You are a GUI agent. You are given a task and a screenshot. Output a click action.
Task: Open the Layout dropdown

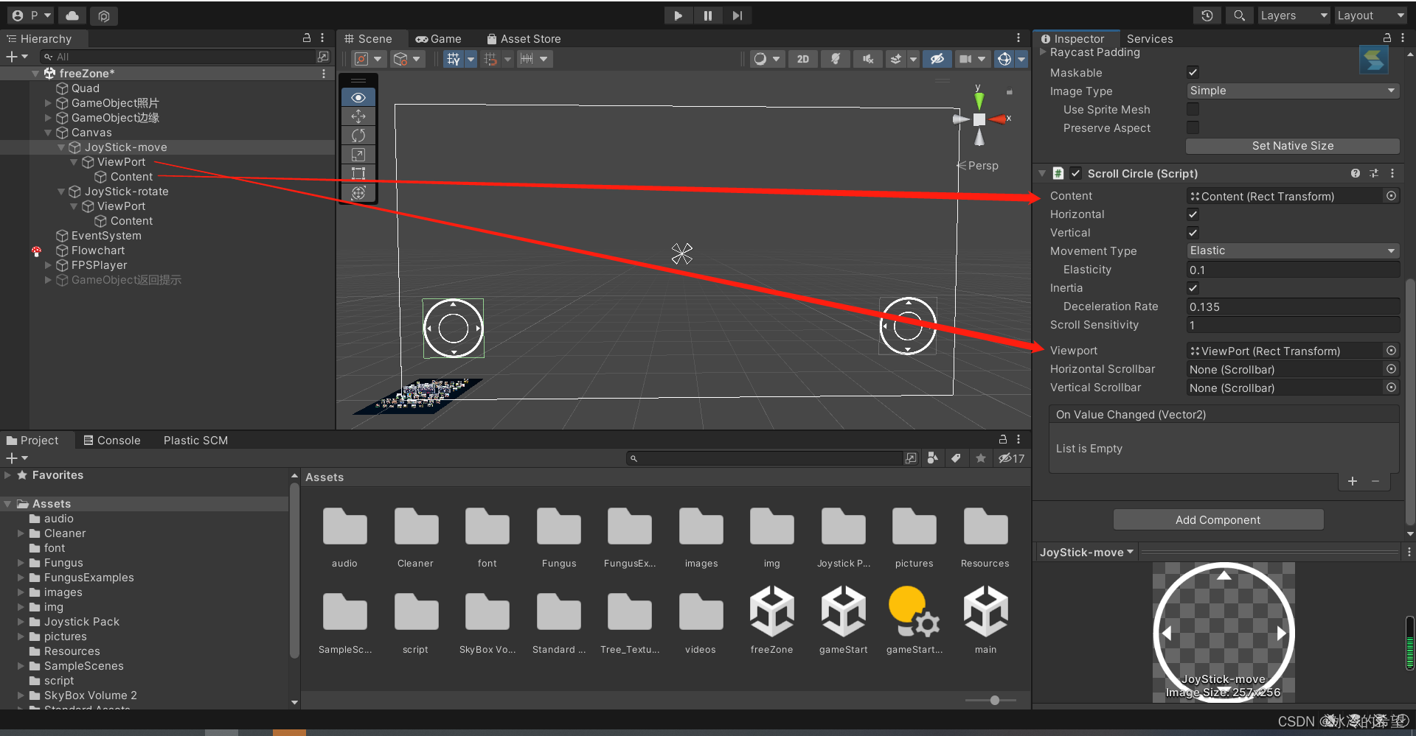[1370, 15]
